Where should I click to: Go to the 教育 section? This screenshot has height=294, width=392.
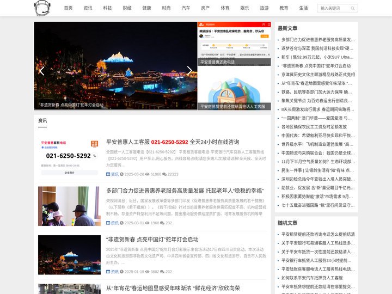[284, 8]
